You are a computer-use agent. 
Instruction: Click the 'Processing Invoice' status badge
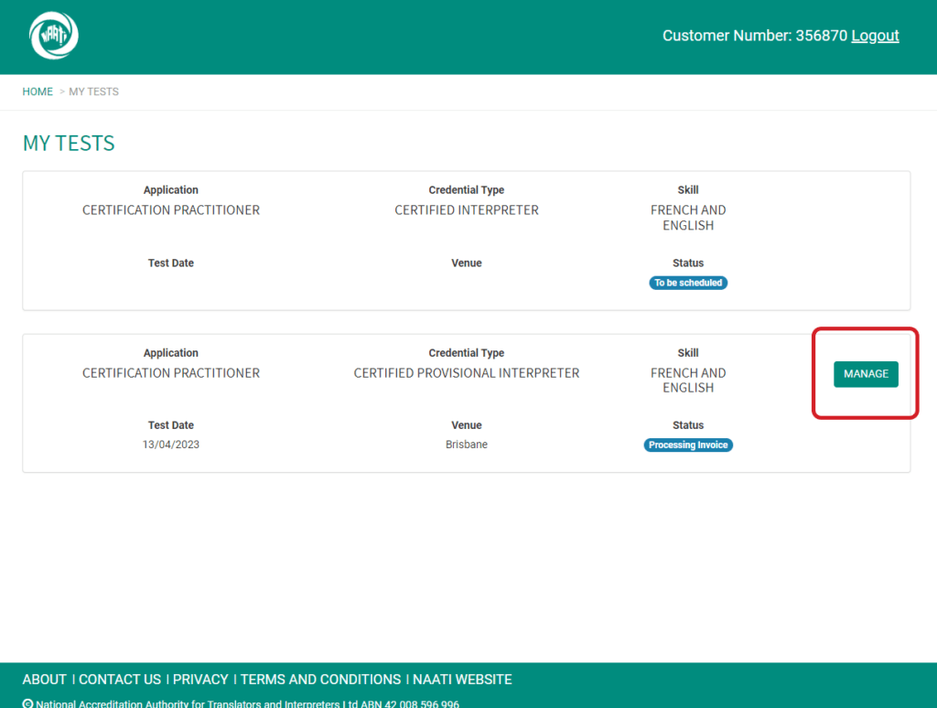coord(688,445)
